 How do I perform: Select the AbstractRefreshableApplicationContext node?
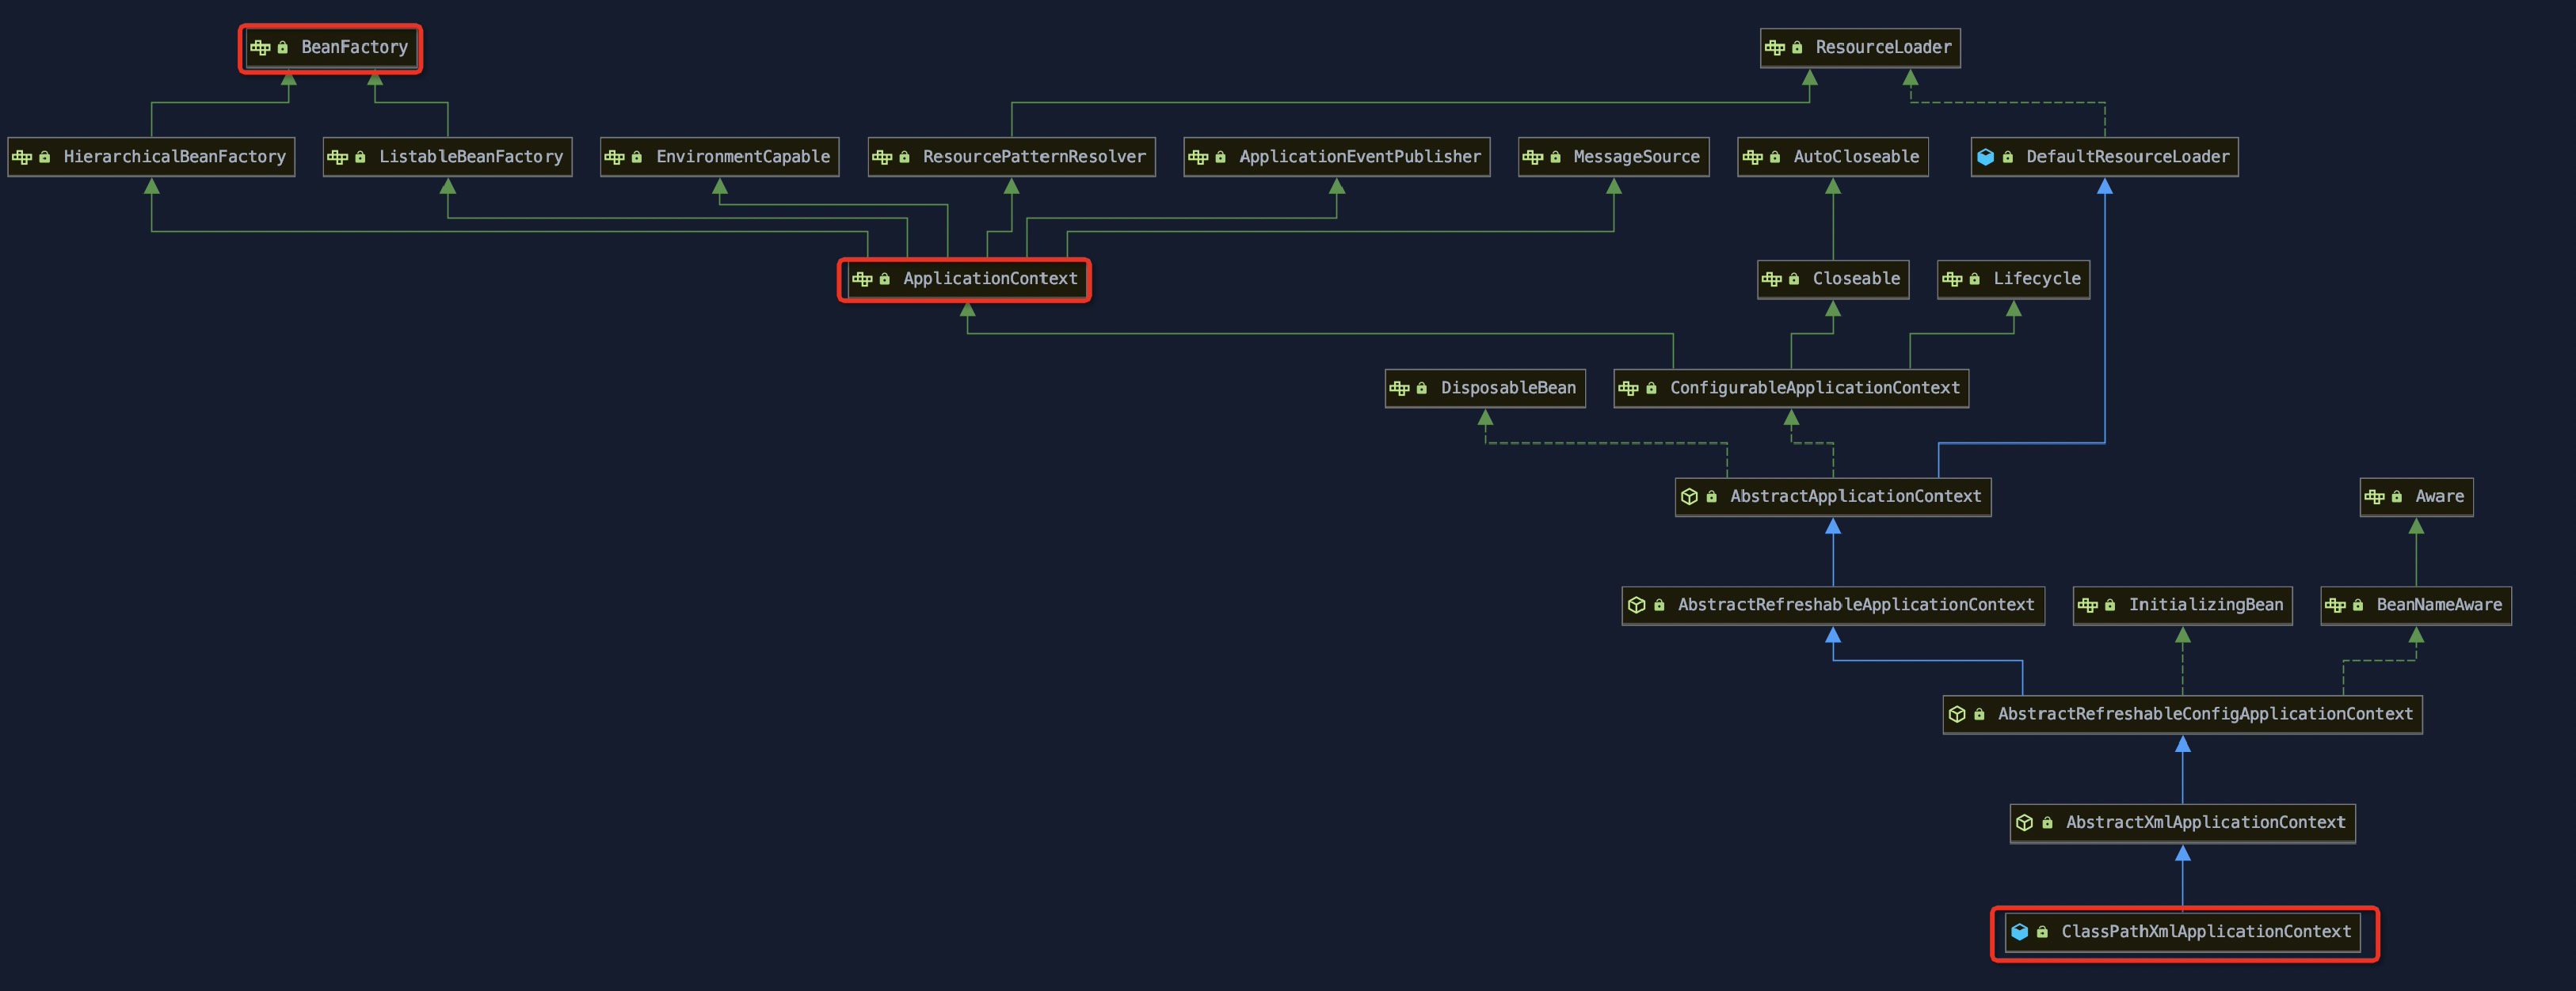(x=1833, y=606)
